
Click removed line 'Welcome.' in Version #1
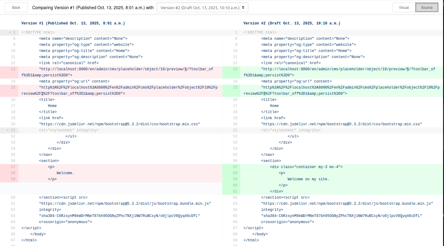tap(65, 173)
